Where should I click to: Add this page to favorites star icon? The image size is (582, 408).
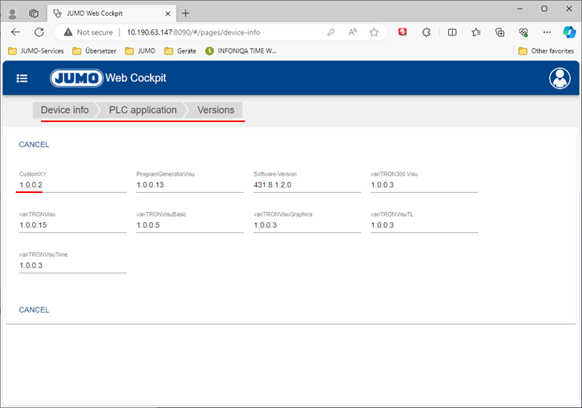[374, 32]
